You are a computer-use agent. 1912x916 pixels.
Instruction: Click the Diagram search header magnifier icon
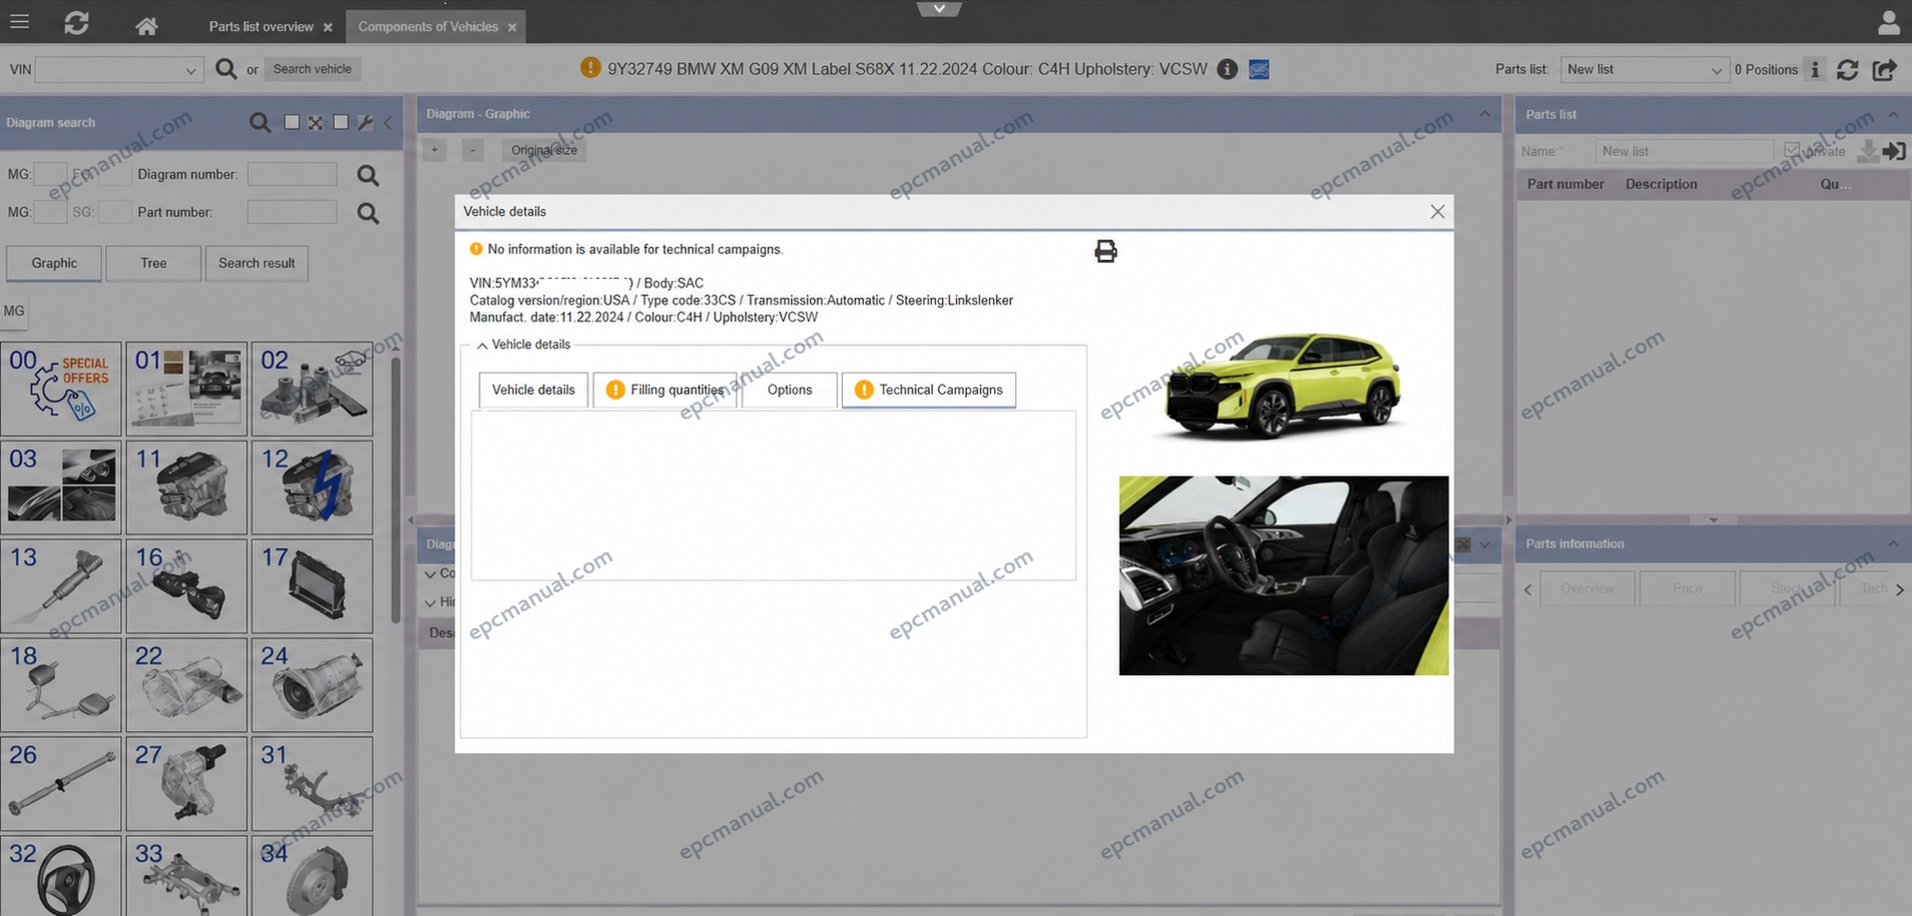[260, 123]
